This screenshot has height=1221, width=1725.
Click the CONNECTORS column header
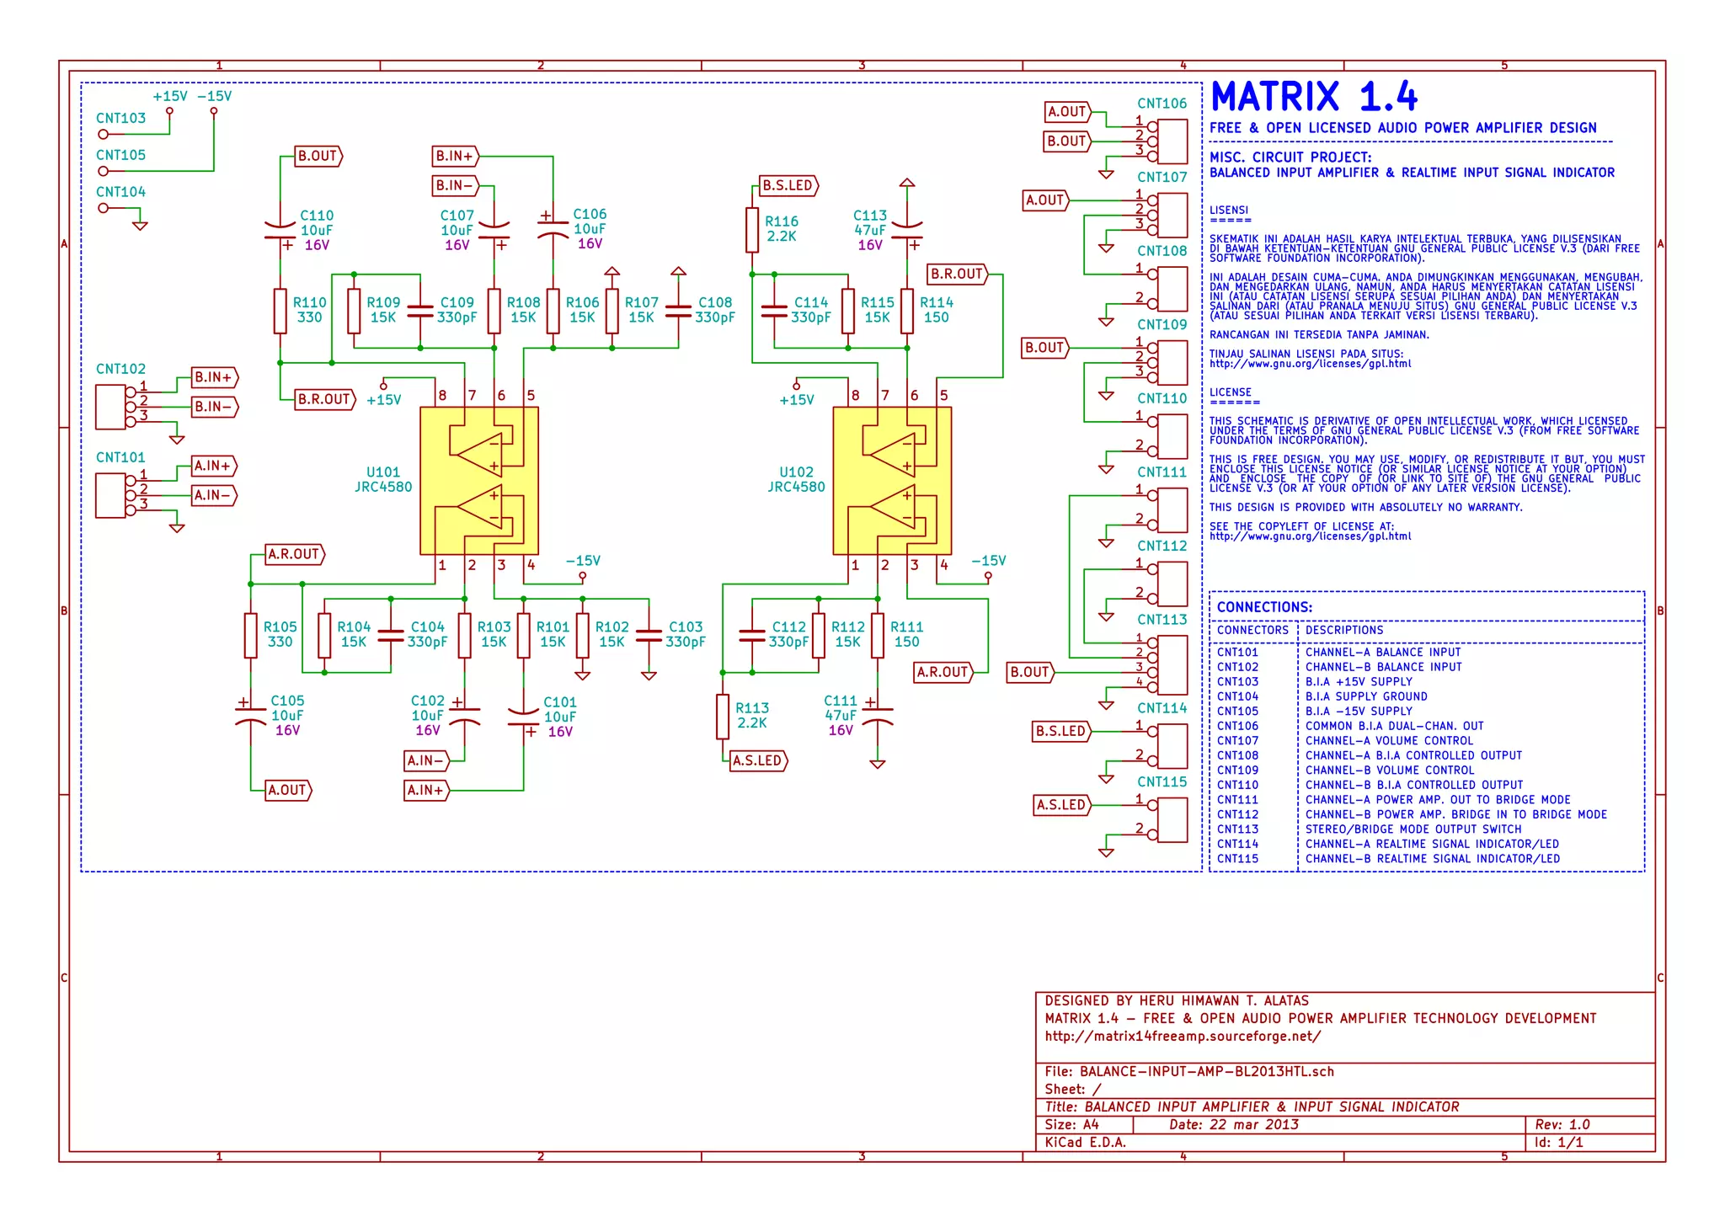[1252, 630]
